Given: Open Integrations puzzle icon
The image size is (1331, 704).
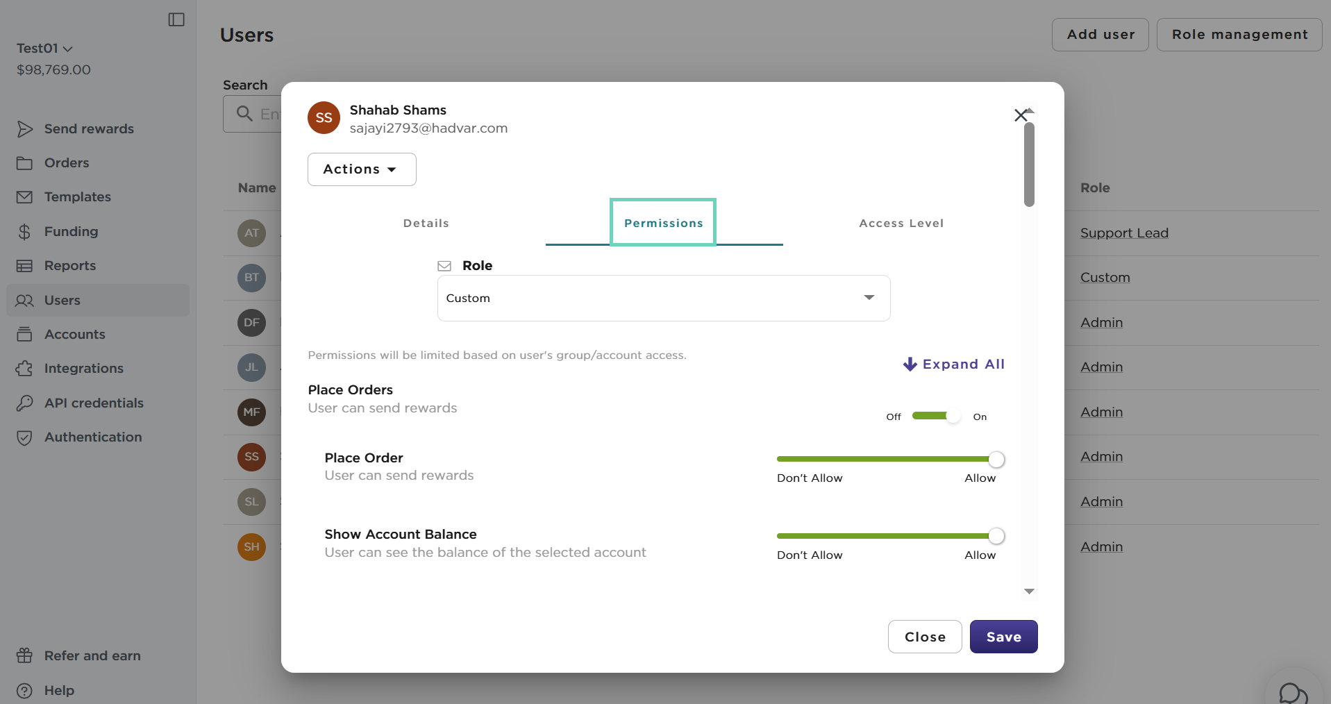Looking at the screenshot, I should pyautogui.click(x=24, y=368).
